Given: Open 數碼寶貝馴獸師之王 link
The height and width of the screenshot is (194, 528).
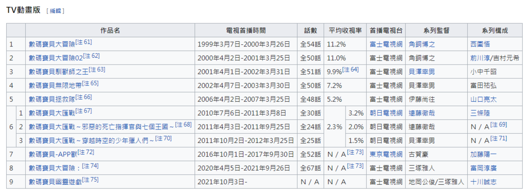Looking at the screenshot, I should click(59, 72).
